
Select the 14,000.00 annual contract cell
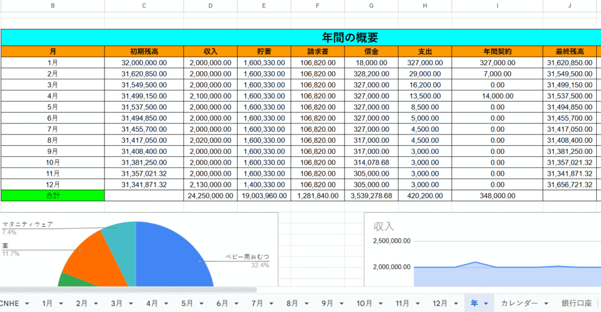pos(498,96)
